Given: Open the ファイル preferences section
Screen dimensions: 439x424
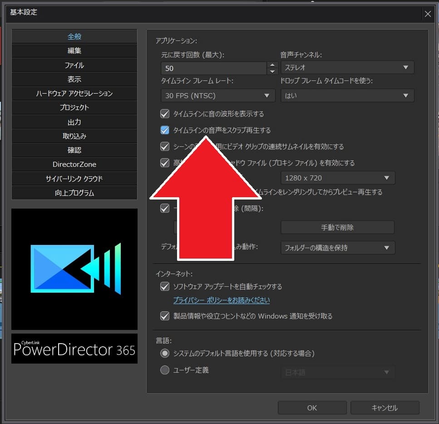Looking at the screenshot, I should pyautogui.click(x=74, y=65).
